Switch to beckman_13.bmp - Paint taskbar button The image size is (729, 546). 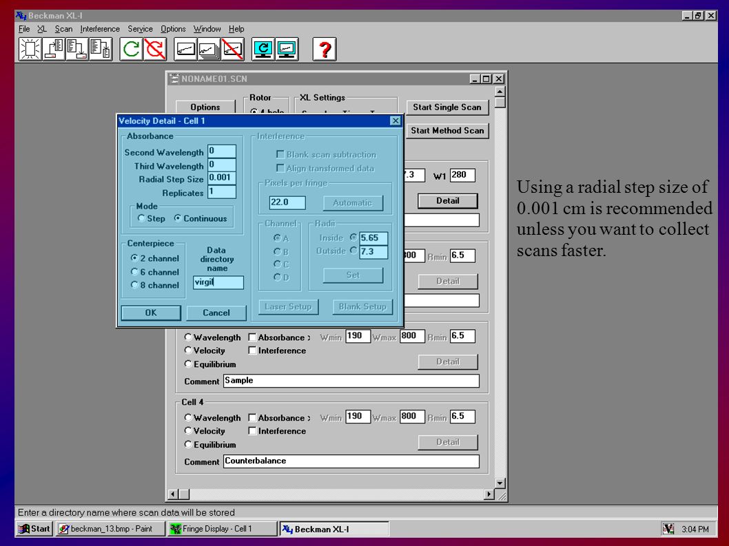tap(111, 529)
